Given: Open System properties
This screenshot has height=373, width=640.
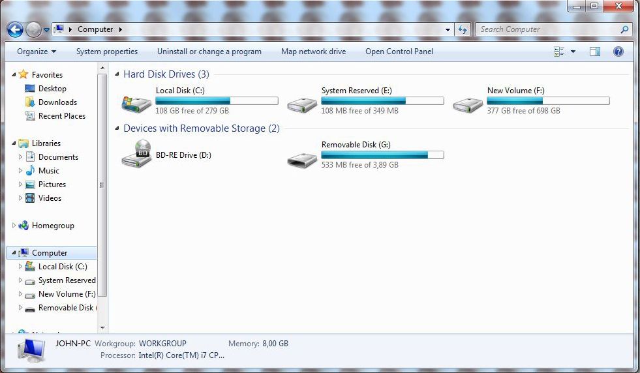Looking at the screenshot, I should click(x=107, y=52).
